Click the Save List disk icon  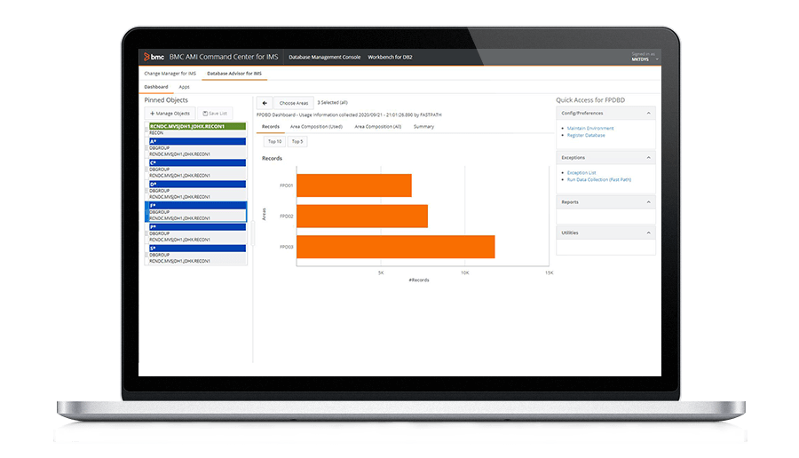point(203,114)
